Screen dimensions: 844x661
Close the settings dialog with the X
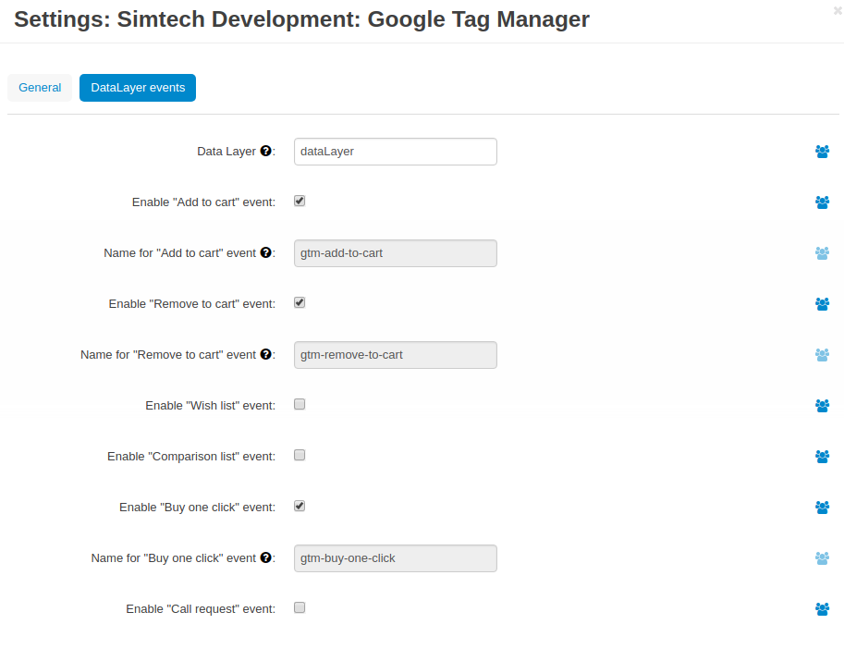[838, 10]
